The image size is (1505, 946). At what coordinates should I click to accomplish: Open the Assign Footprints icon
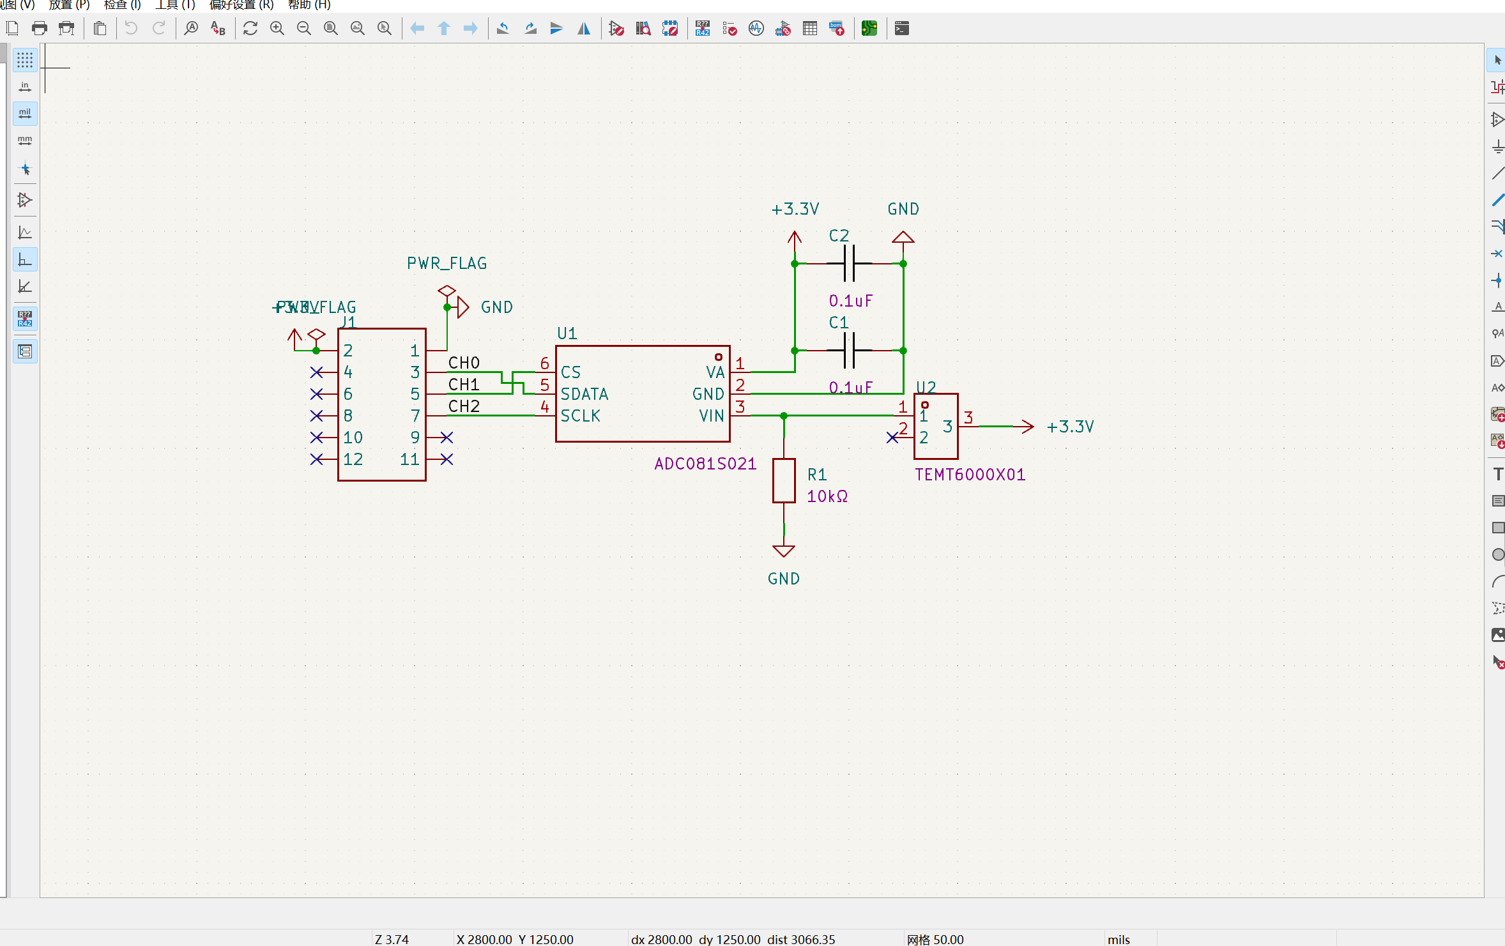point(783,28)
